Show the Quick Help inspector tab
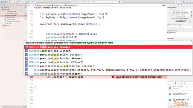Image resolution: width=193 pixels, height=108 pixels. click(x=182, y=5)
